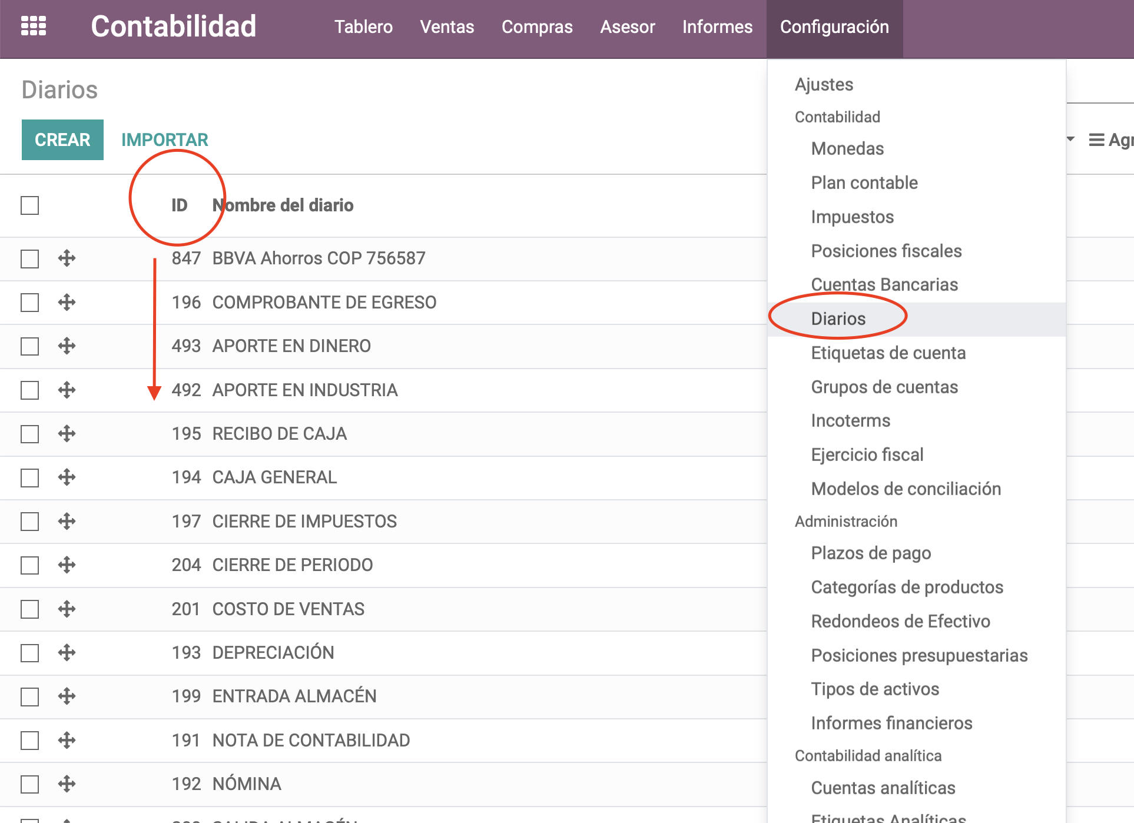This screenshot has height=823, width=1134.
Task: Select Ejercicio fiscal menu entry
Action: click(917, 455)
